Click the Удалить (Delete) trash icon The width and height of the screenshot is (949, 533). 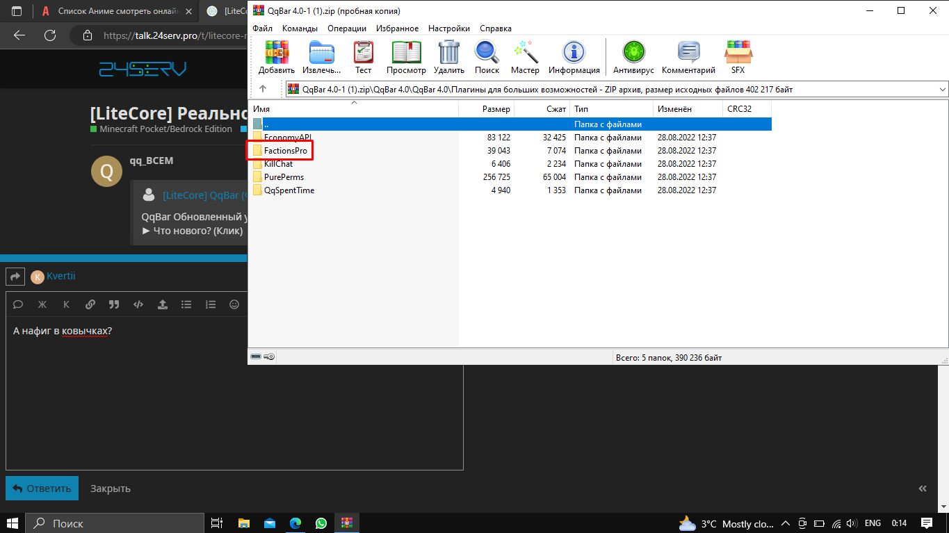tap(449, 57)
